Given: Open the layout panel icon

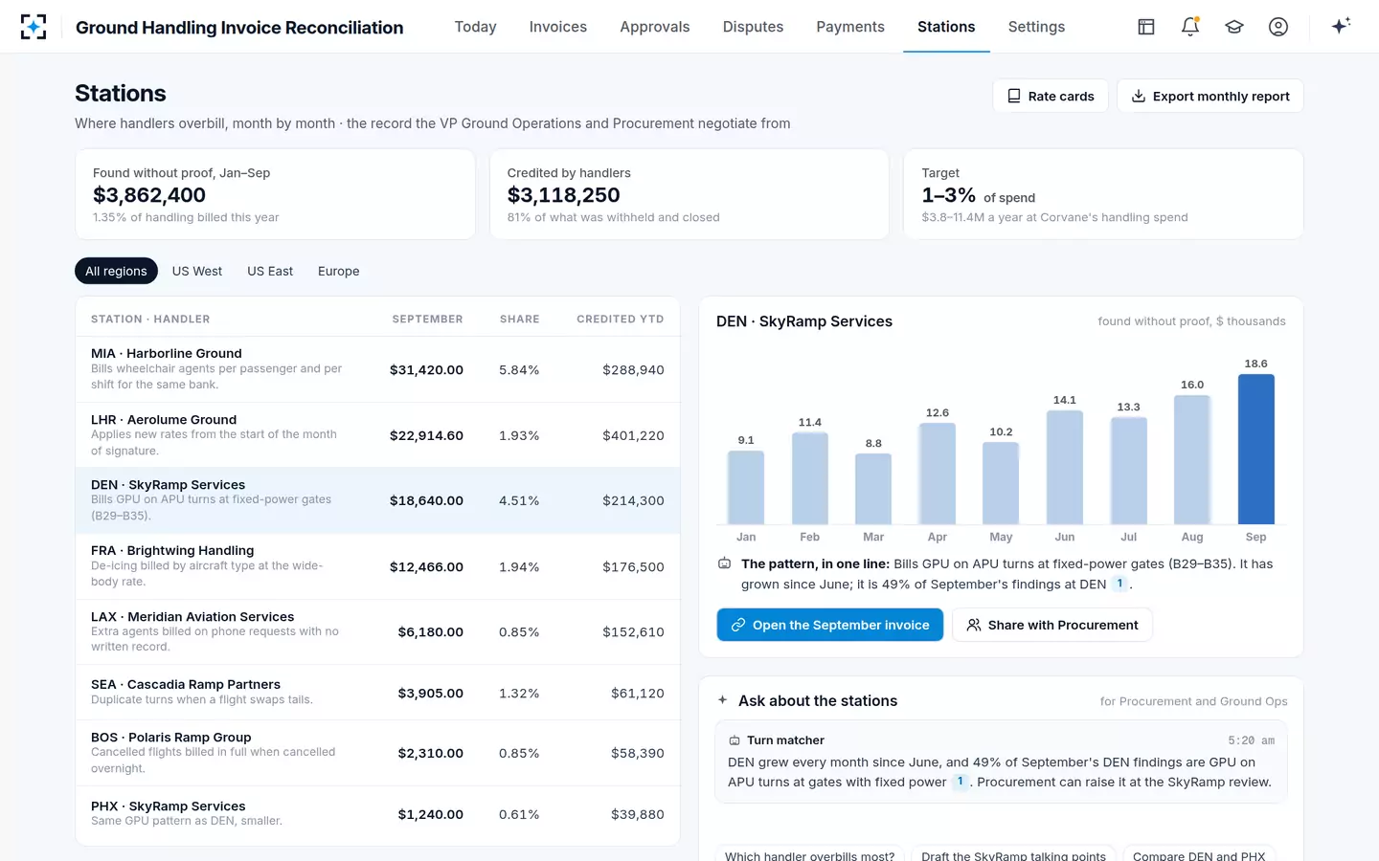Looking at the screenshot, I should (1146, 27).
